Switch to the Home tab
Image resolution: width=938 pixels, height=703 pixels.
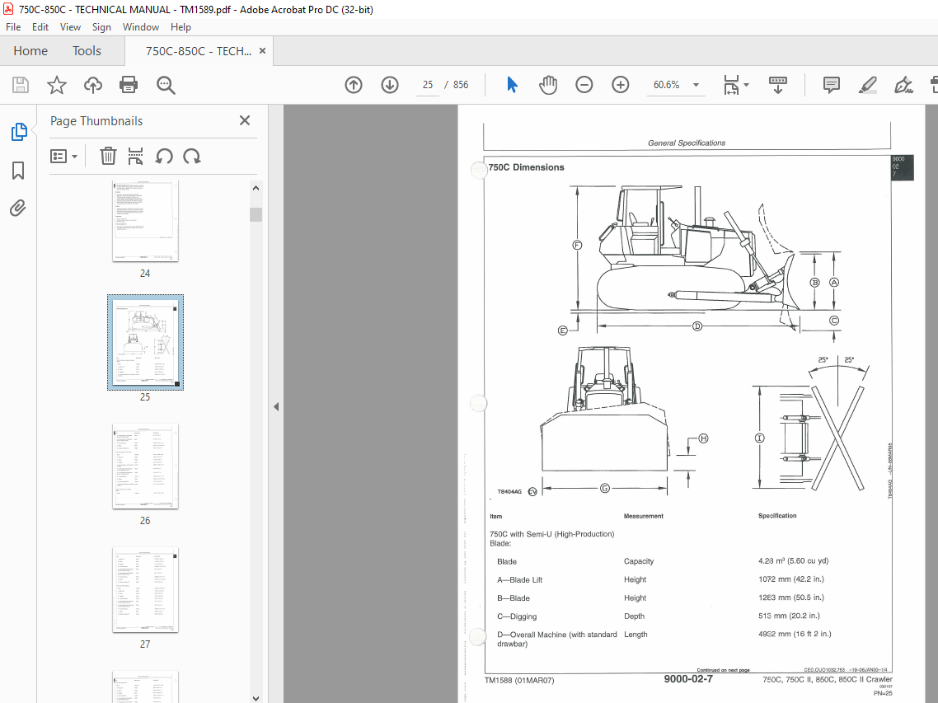point(30,51)
